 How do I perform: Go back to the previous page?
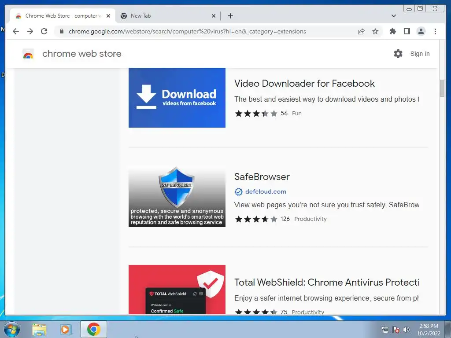[x=16, y=31]
